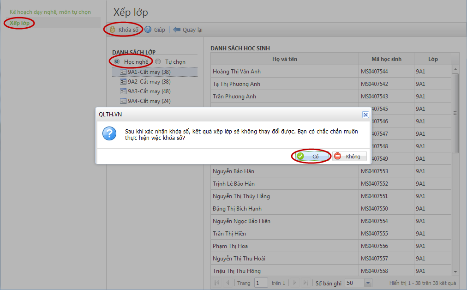Click student code MS0407558
This screenshot has height=290, width=467.
point(374,271)
